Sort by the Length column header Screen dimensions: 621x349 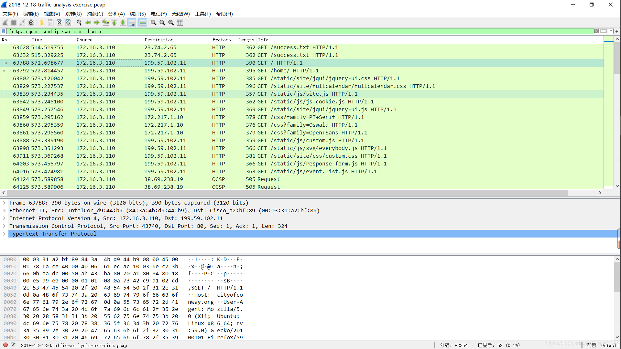tap(246, 40)
